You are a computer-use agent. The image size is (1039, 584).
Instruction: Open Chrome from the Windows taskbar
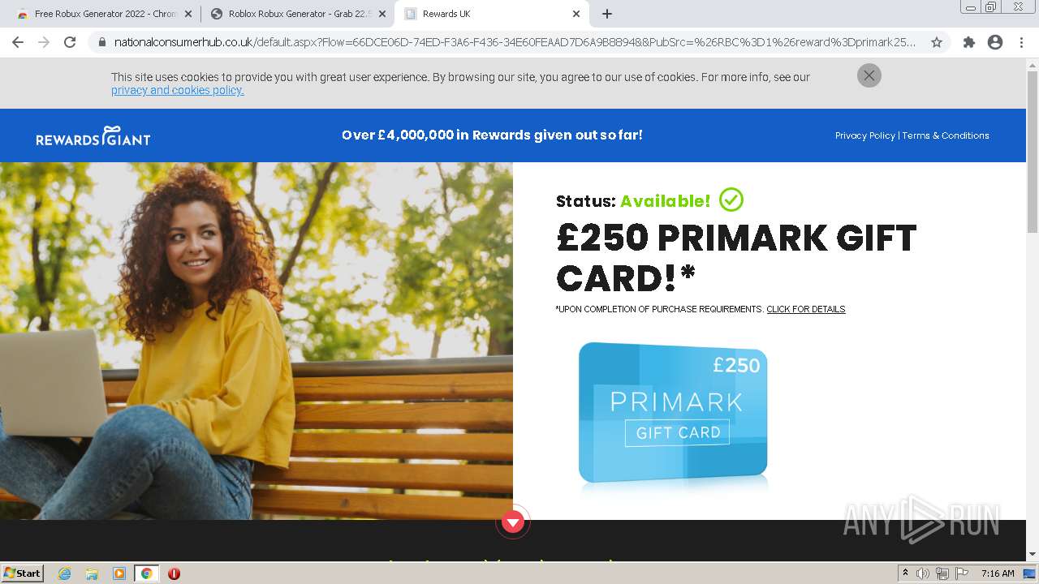pyautogui.click(x=146, y=573)
